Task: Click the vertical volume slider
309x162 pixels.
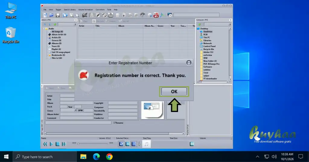Action: click(x=139, y=144)
